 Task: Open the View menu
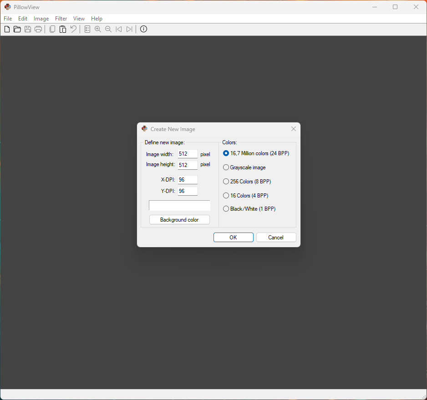(79, 19)
